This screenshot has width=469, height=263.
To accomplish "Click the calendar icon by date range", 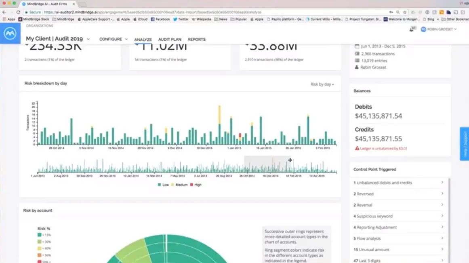I will (357, 46).
